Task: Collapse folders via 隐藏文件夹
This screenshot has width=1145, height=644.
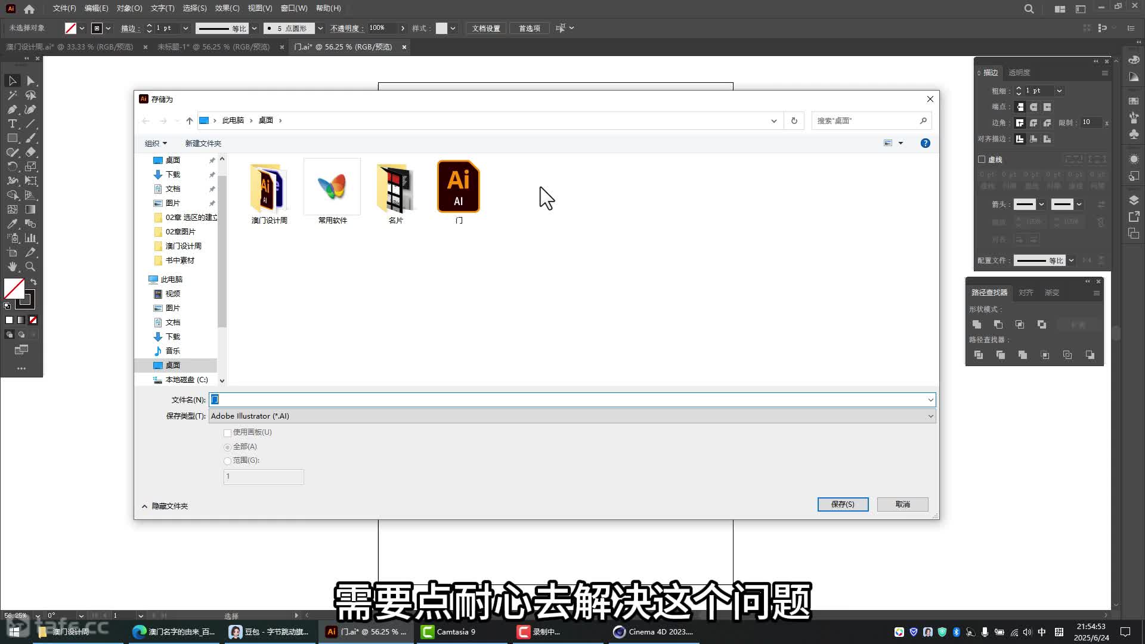Action: pyautogui.click(x=165, y=506)
